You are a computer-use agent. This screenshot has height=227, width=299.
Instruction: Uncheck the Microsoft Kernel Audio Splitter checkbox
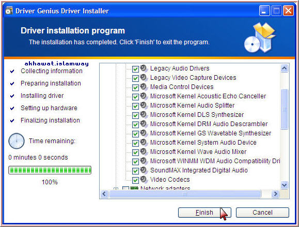click(x=135, y=106)
